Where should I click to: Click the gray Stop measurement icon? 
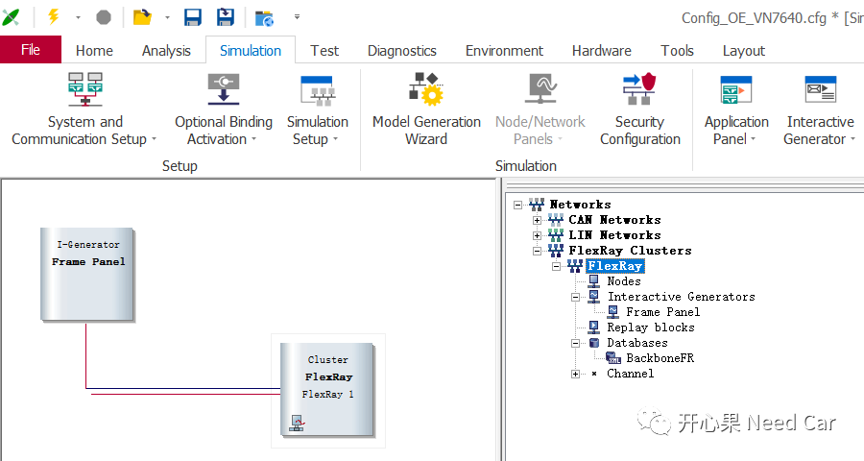[x=104, y=17]
